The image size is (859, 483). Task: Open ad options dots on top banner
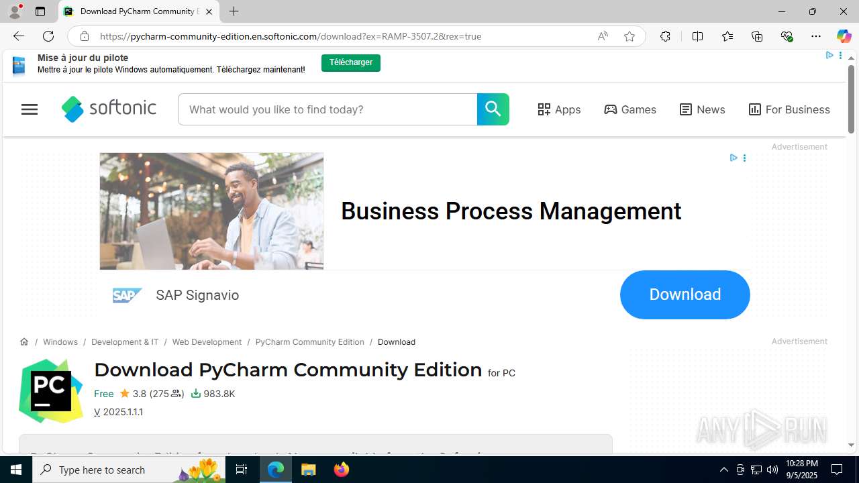tap(840, 55)
